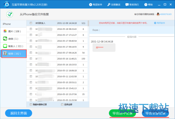This screenshot has width=175, height=119.
Task: Click the 图片 photos flower icon
Action: 5,31
